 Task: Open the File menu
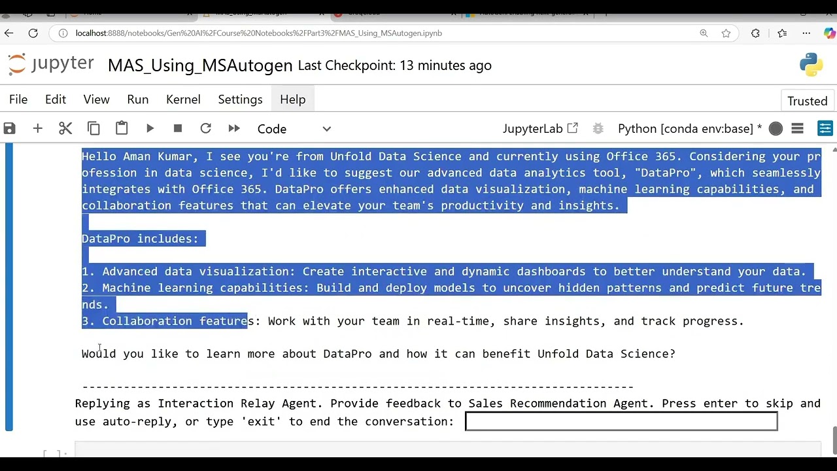click(x=18, y=99)
